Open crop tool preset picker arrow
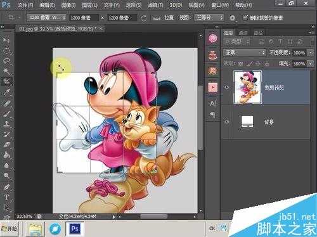The height and width of the screenshot is (237, 317). pos(19,18)
